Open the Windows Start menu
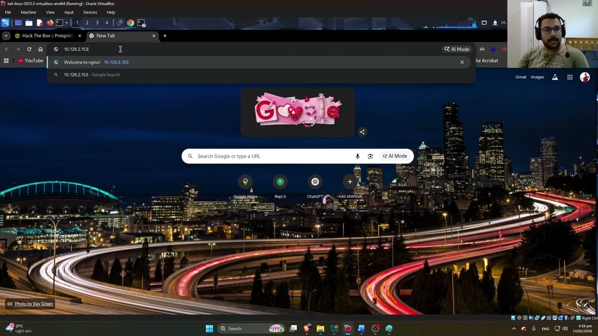 click(209, 329)
